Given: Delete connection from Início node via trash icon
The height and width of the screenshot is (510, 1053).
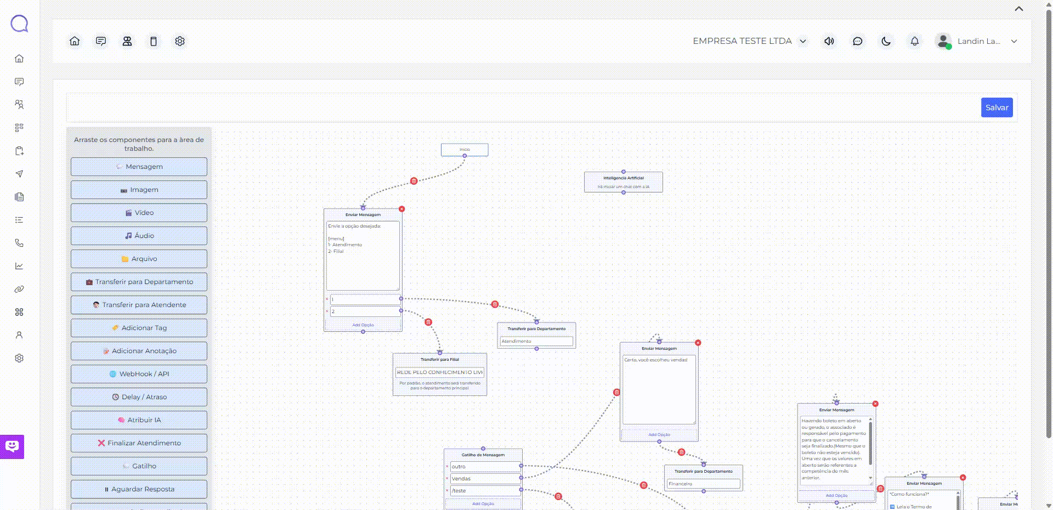Looking at the screenshot, I should 414,181.
